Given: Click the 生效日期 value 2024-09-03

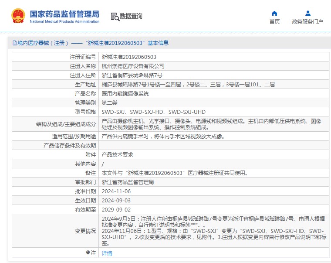Looking at the screenshot, I should tap(116, 201).
